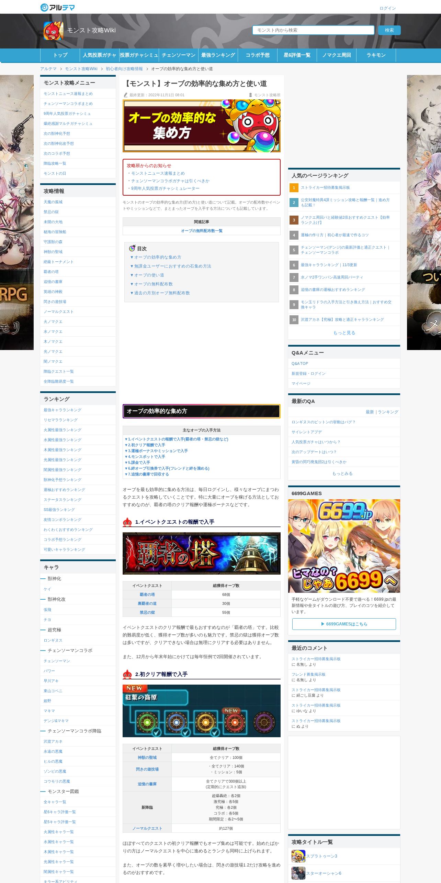Open もっと見る under popular page ranking
This screenshot has width=441, height=883.
tap(344, 333)
